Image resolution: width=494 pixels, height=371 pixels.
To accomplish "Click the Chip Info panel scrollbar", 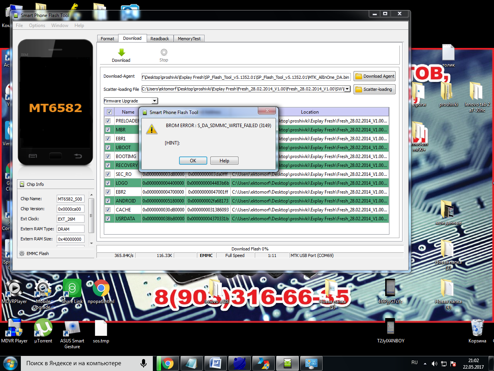I will tap(91, 215).
